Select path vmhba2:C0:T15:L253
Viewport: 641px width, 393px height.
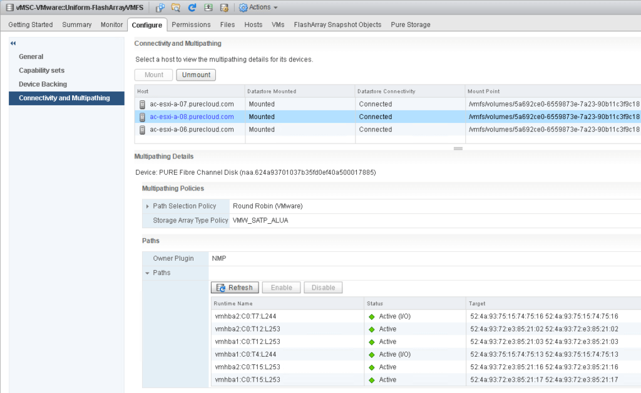(248, 367)
